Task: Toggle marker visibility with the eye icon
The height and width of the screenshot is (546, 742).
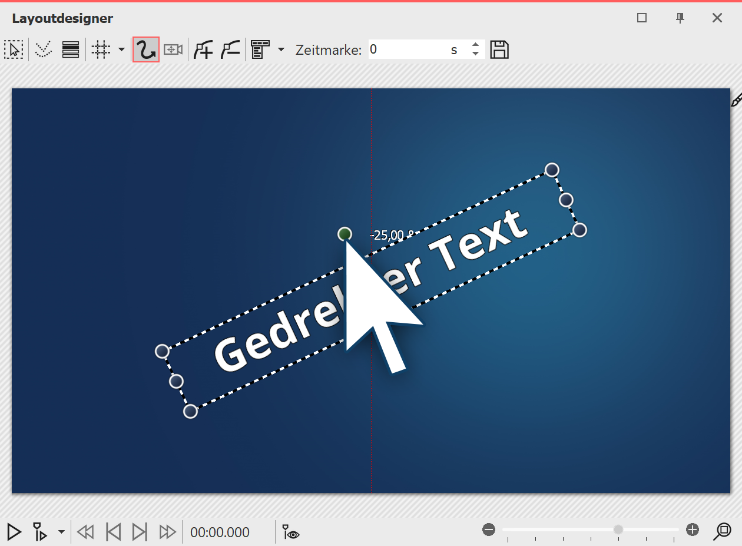Action: click(x=290, y=532)
